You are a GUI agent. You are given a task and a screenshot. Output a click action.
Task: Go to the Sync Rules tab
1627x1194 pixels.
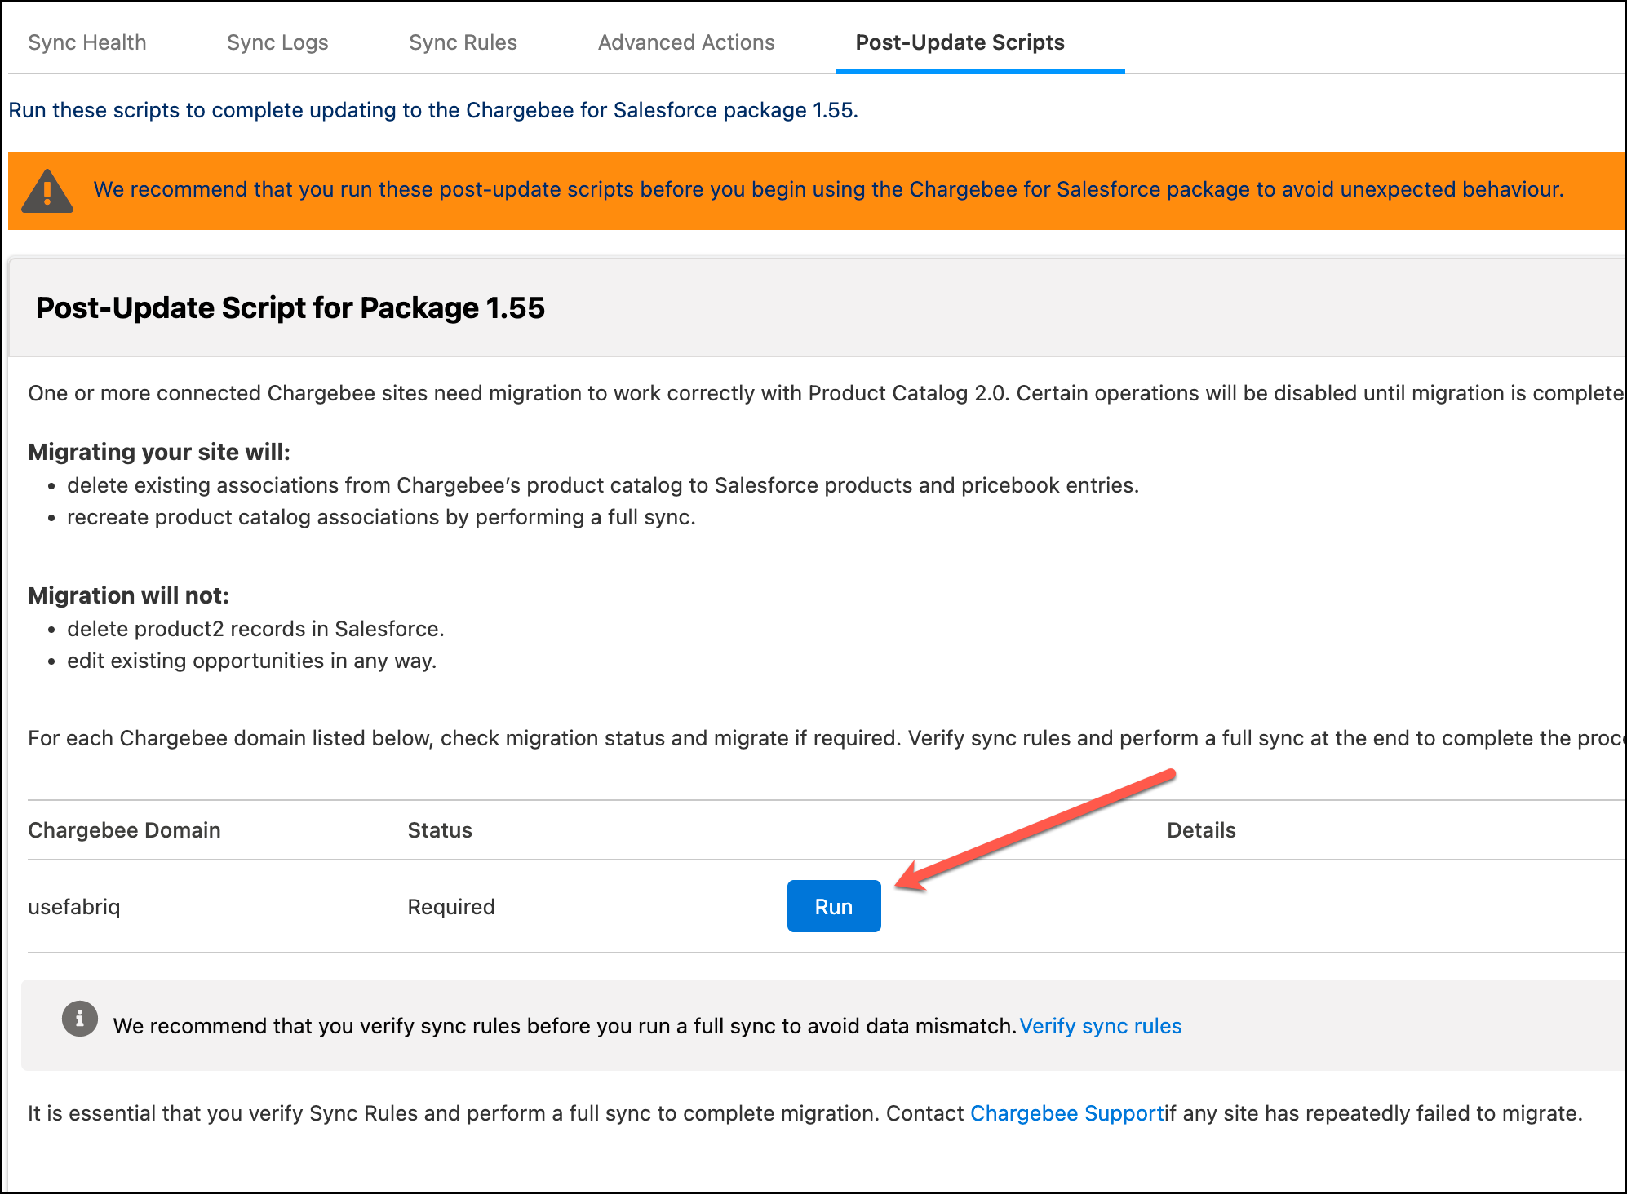pos(463,42)
